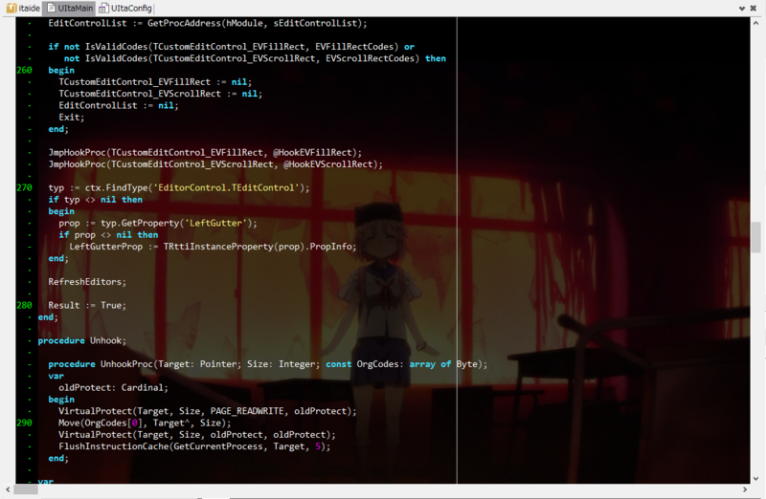Click line number 290 in gutter
Viewport: 766px width, 499px height.
pyautogui.click(x=25, y=423)
